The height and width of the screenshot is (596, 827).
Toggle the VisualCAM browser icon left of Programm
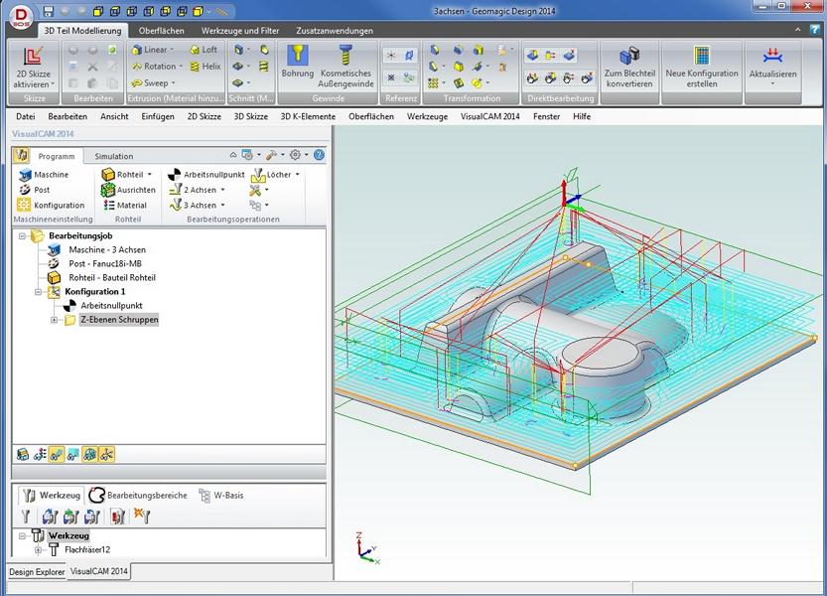[21, 155]
